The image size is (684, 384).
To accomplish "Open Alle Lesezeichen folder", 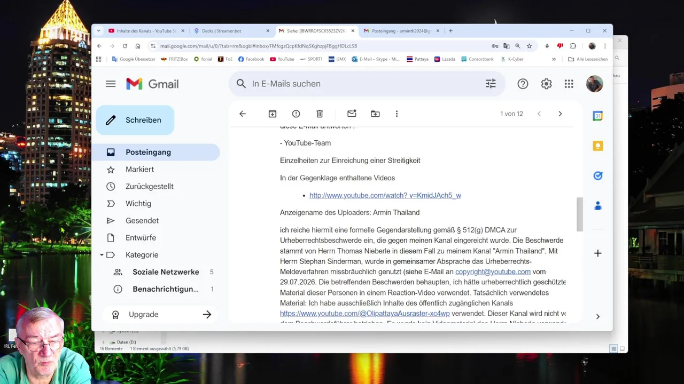I will 588,59.
